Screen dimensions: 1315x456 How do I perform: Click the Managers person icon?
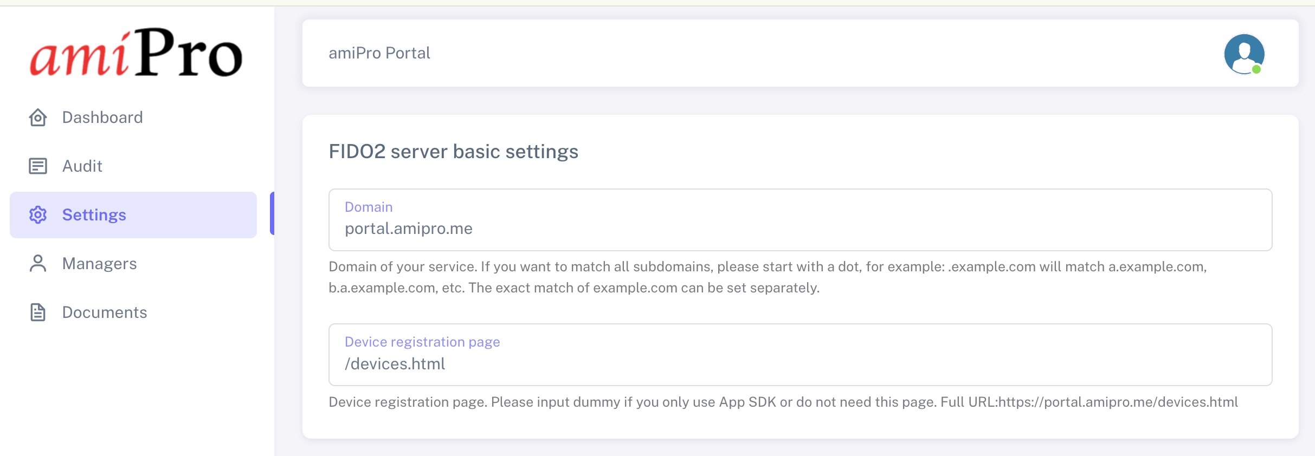[x=38, y=264]
